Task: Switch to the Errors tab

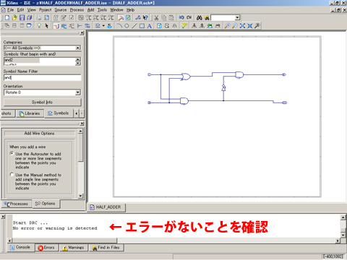Action: click(46, 248)
